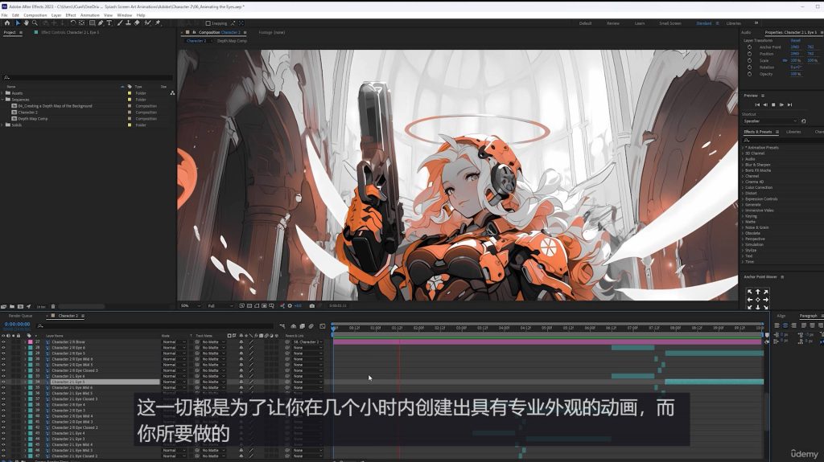The image size is (824, 462).
Task: Open the composition flowchart icon in the timeline
Action: (282, 326)
